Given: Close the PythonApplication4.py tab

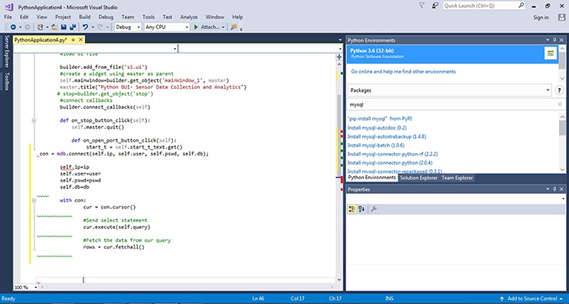Looking at the screenshot, I should pos(80,40).
